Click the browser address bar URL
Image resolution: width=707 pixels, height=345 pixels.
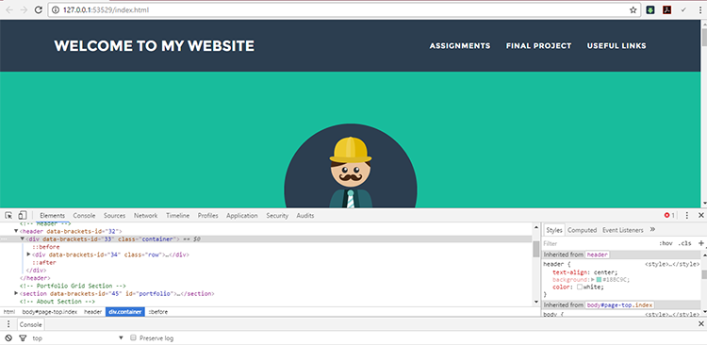[106, 10]
